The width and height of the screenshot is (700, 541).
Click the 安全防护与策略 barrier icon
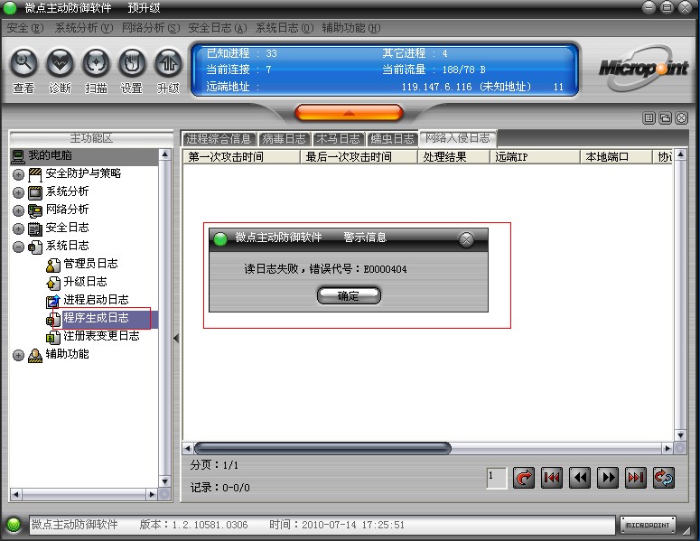35,174
